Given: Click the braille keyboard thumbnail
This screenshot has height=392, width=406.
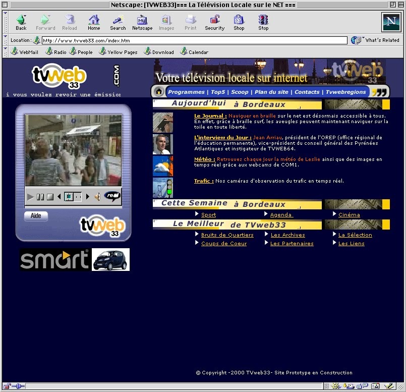Looking at the screenshot, I should click(x=163, y=123).
